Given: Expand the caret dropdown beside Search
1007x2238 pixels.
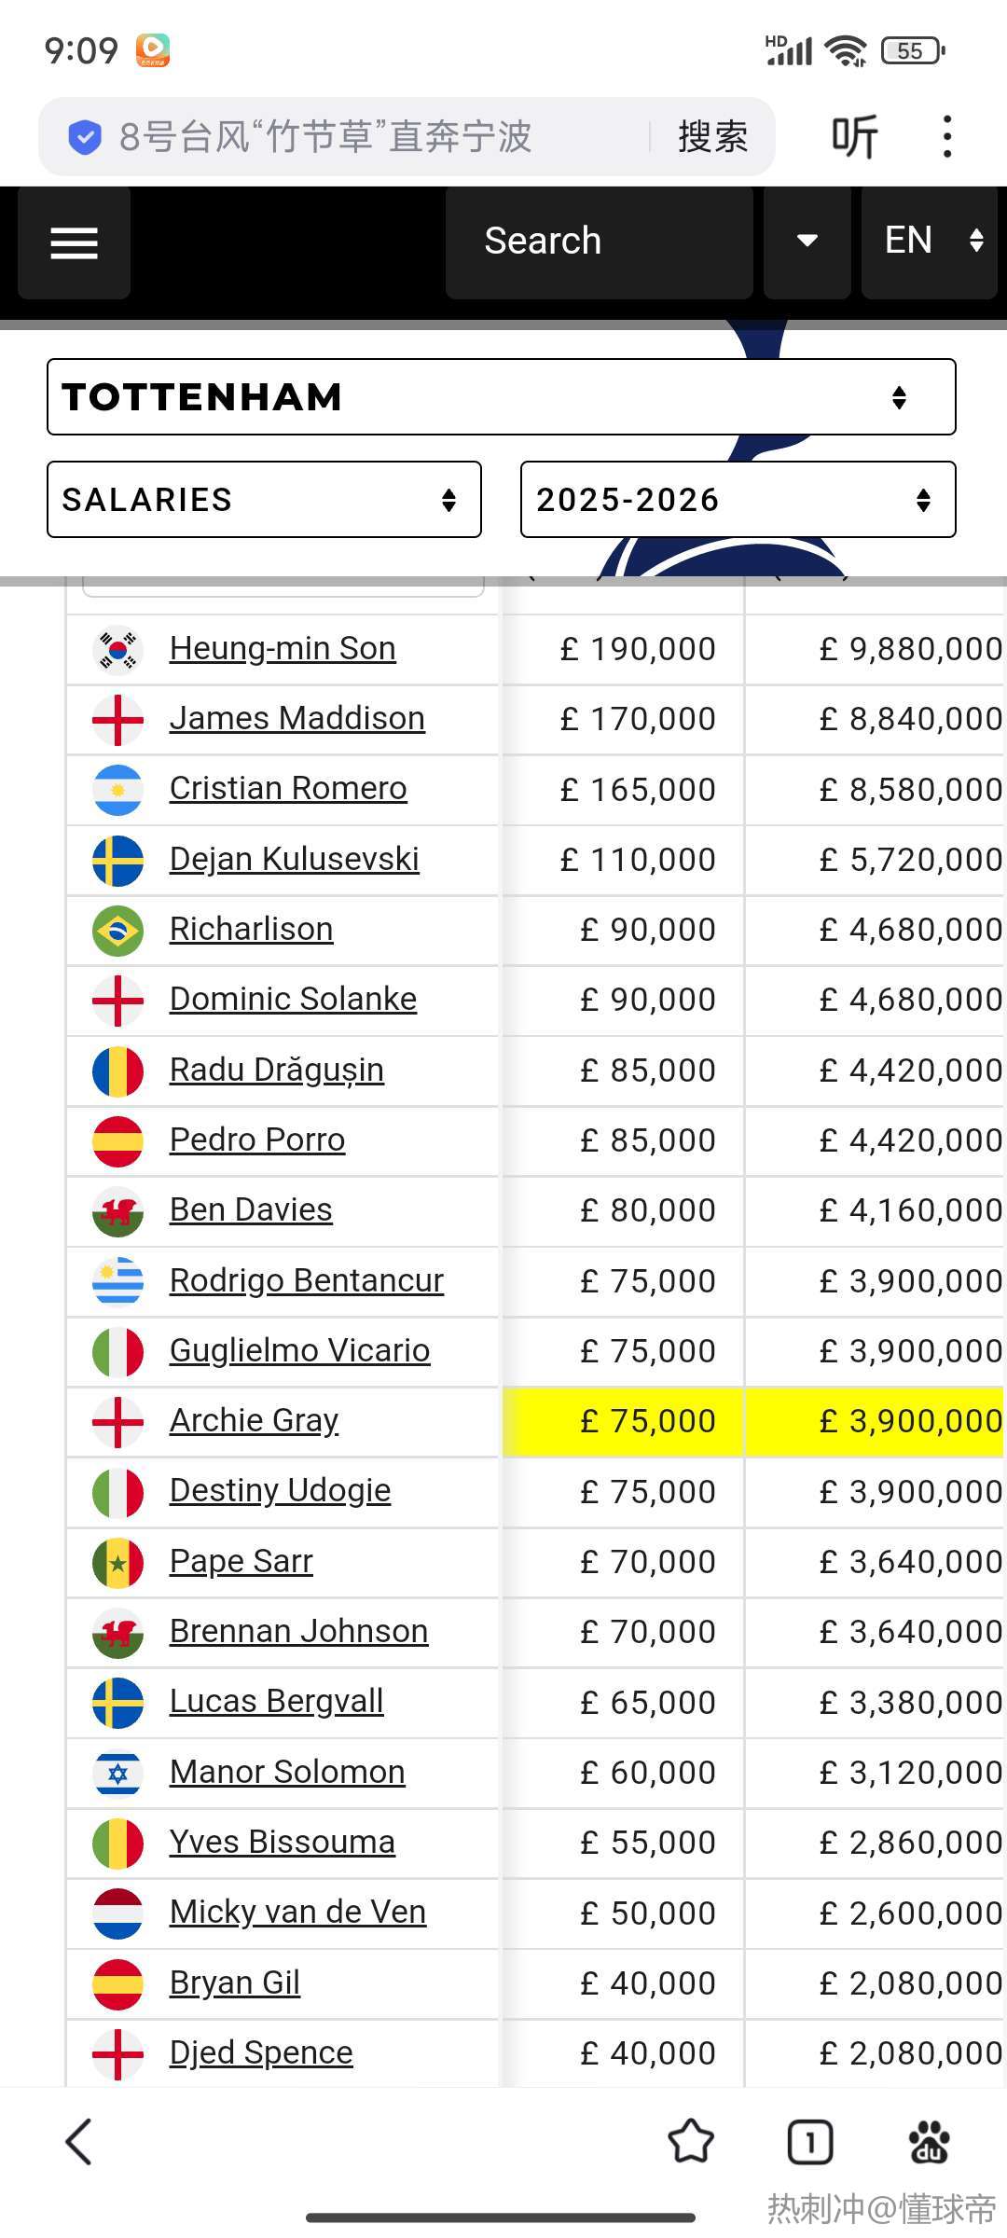Looking at the screenshot, I should pos(807,242).
